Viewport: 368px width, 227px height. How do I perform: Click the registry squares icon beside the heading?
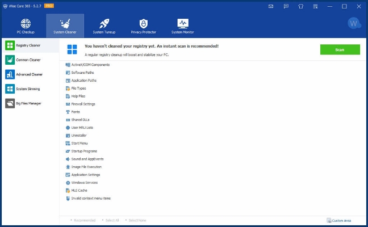coord(72,49)
